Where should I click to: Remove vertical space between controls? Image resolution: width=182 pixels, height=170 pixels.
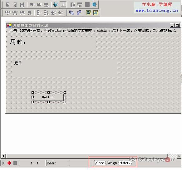pos(61,13)
